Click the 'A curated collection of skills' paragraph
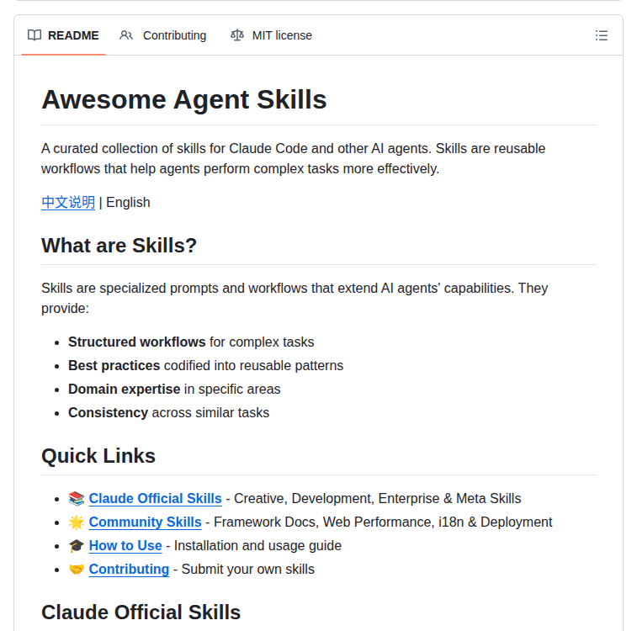This screenshot has height=631, width=637. [294, 158]
